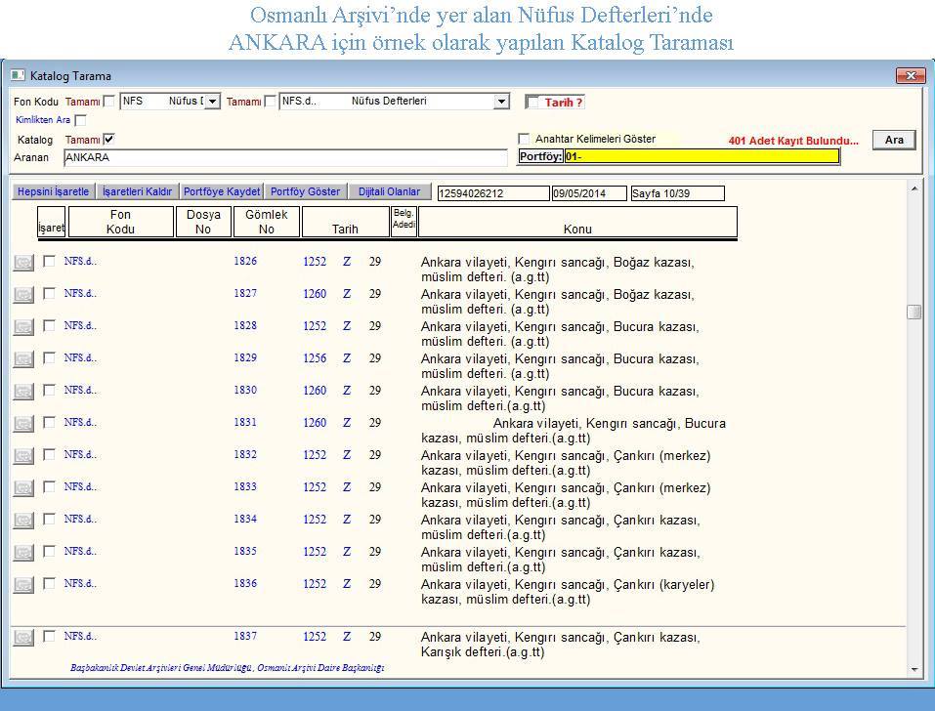Click the Fon Kodu column header
The height and width of the screenshot is (711, 935).
coord(120,223)
